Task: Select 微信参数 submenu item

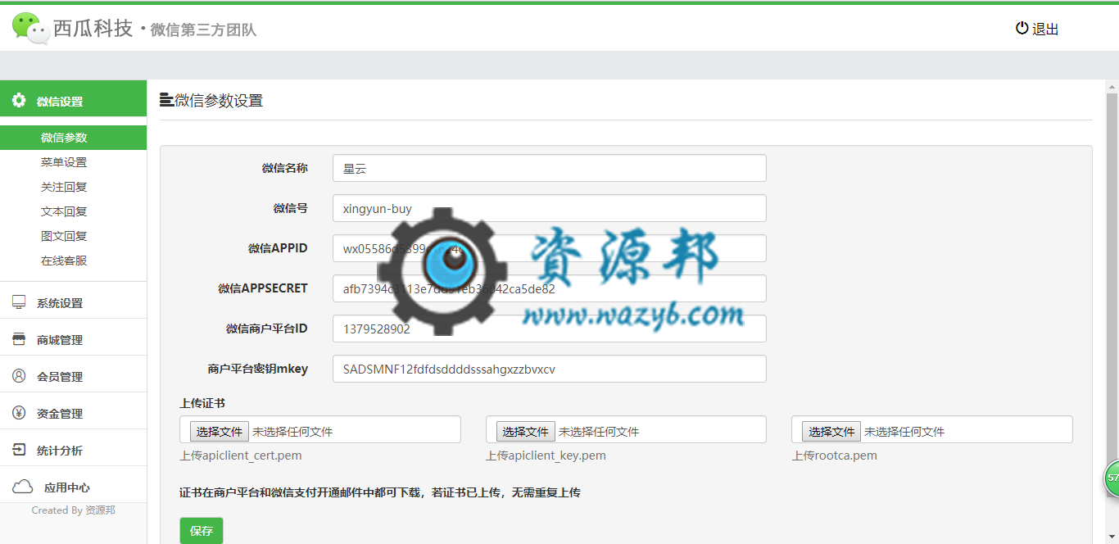Action: [x=74, y=138]
